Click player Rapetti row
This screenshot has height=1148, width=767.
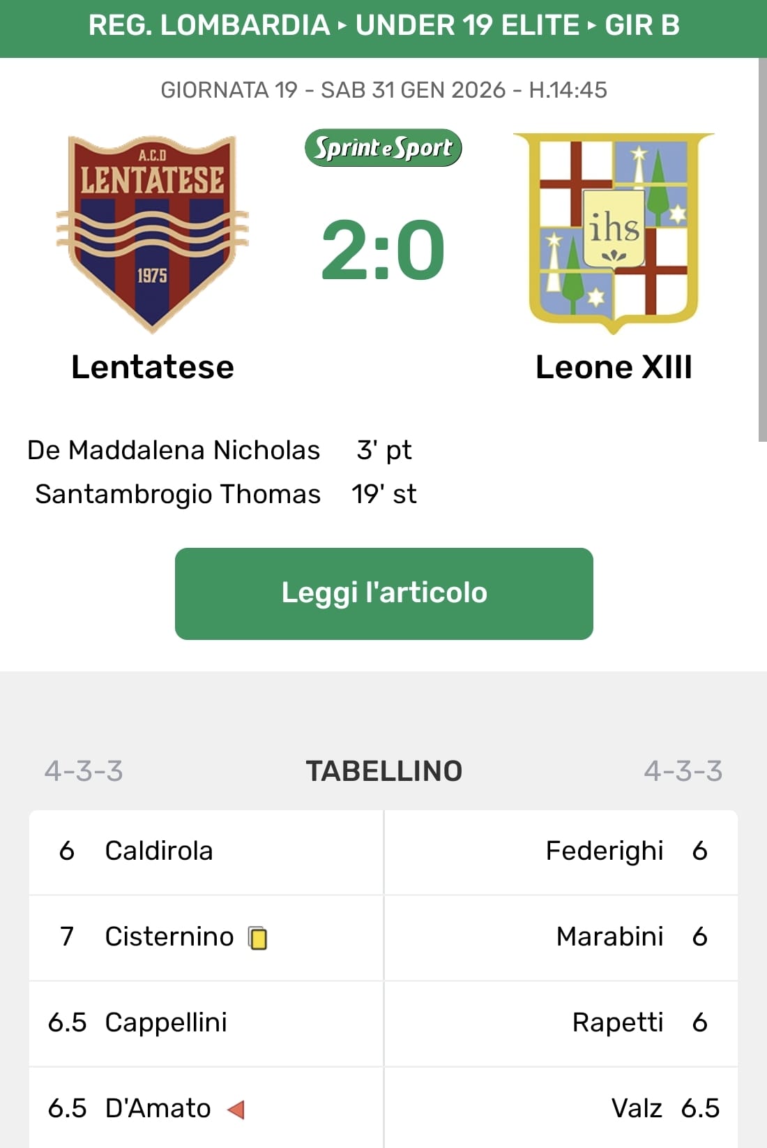point(617,1022)
